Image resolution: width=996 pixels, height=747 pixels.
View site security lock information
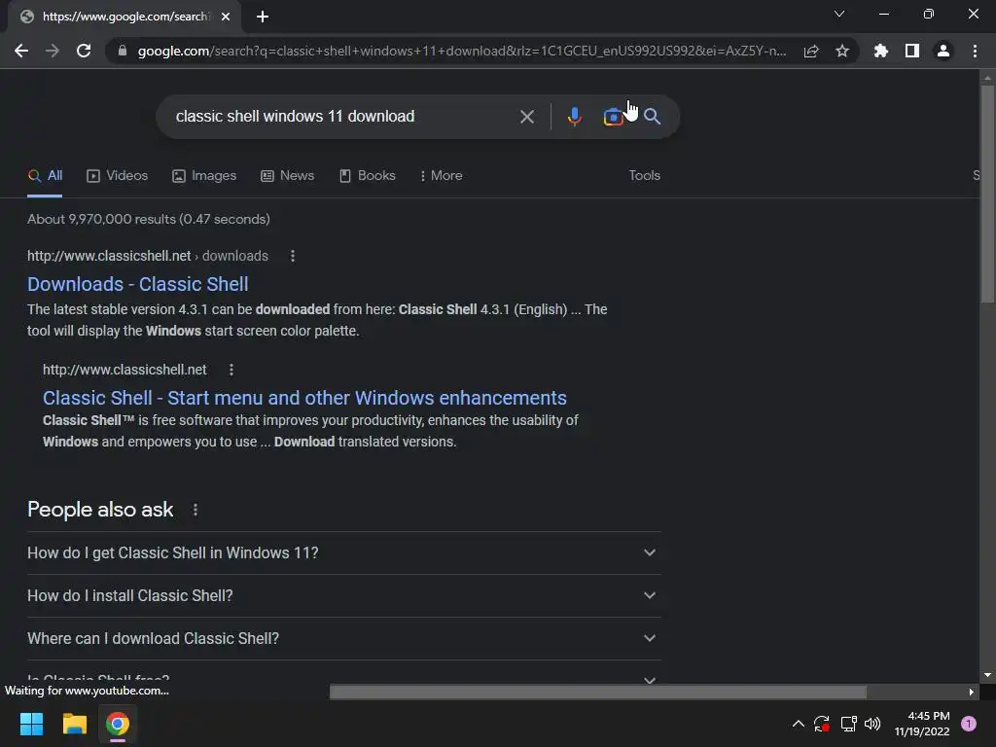click(x=122, y=51)
